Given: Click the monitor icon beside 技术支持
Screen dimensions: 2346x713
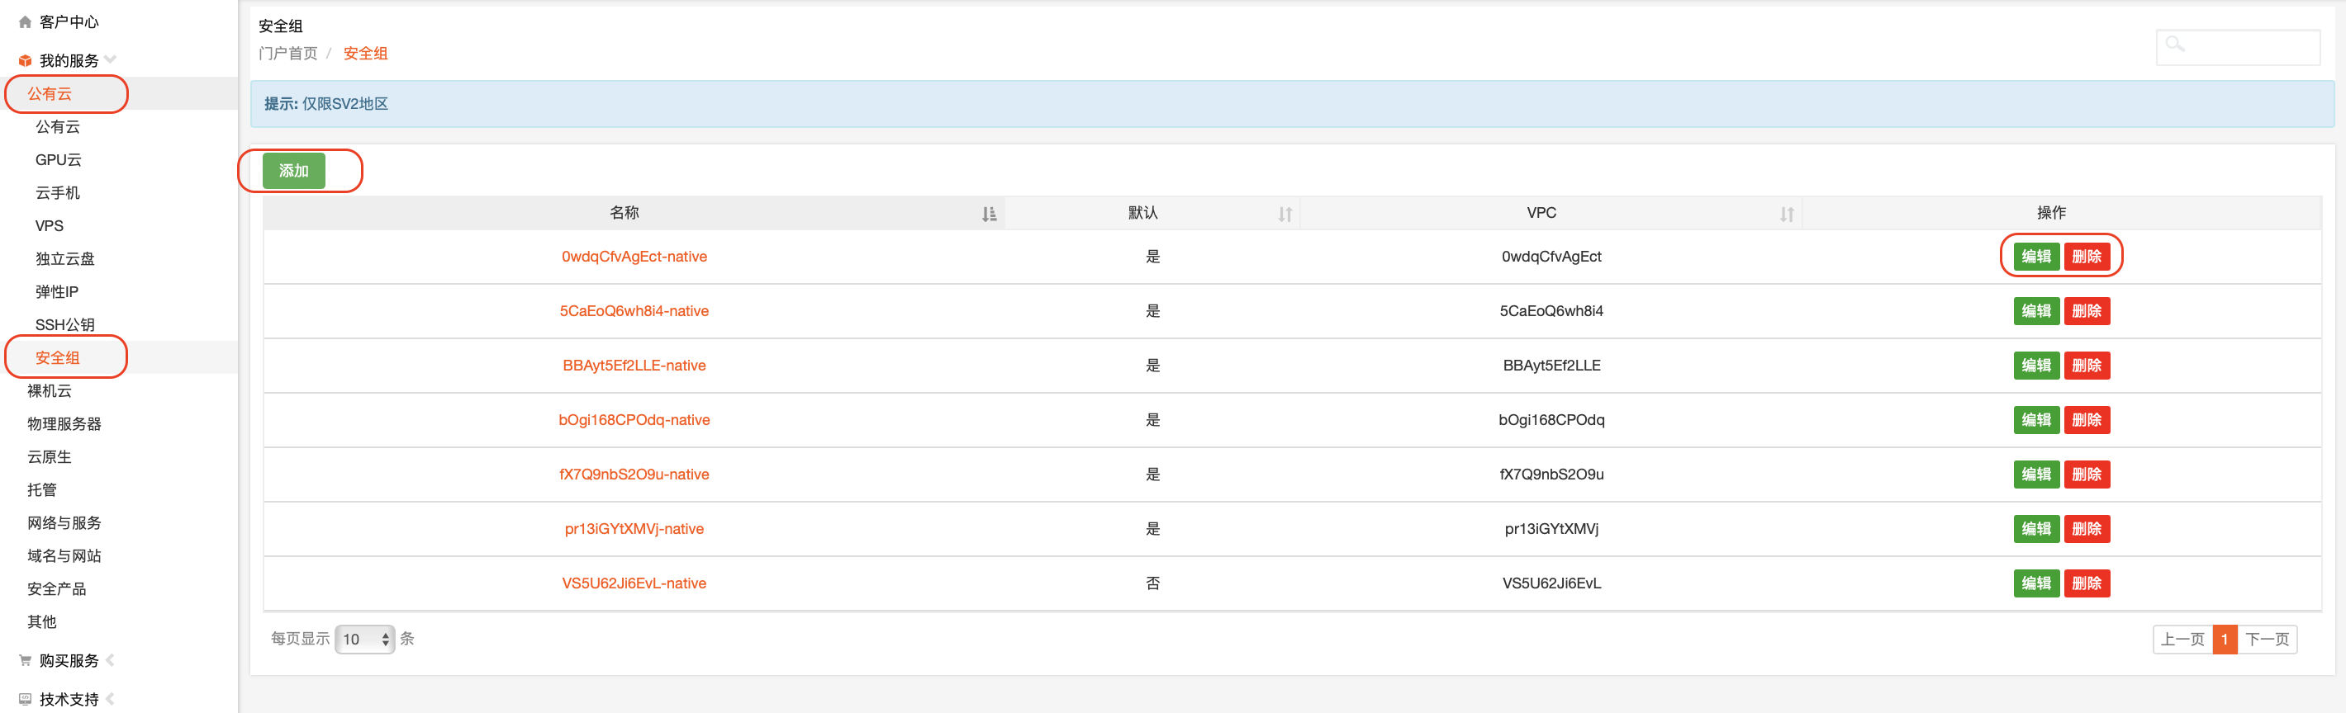Looking at the screenshot, I should click(x=25, y=699).
